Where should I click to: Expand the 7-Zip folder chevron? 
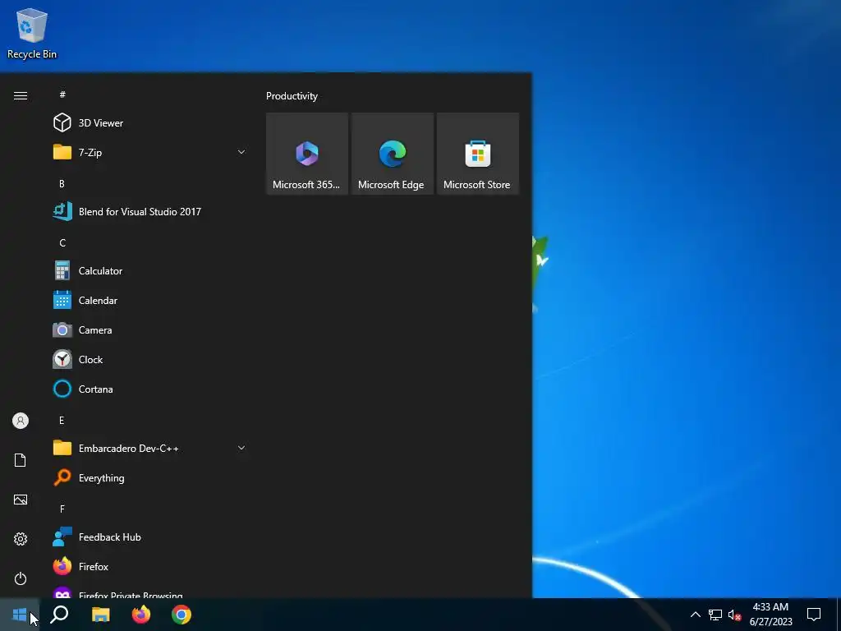(x=241, y=152)
